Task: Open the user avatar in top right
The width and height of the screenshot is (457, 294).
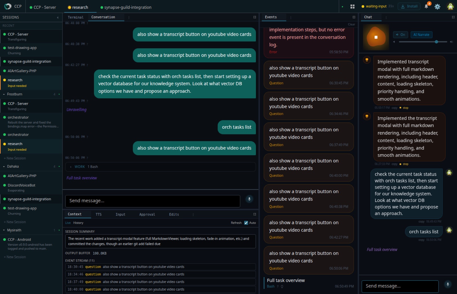Action: (450, 6)
